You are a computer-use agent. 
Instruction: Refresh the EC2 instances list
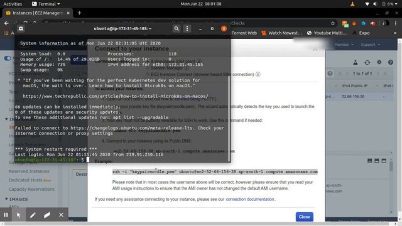(x=367, y=62)
